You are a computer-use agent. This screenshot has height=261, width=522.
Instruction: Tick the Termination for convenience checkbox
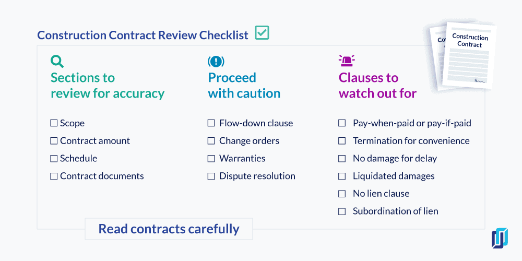tap(342, 141)
